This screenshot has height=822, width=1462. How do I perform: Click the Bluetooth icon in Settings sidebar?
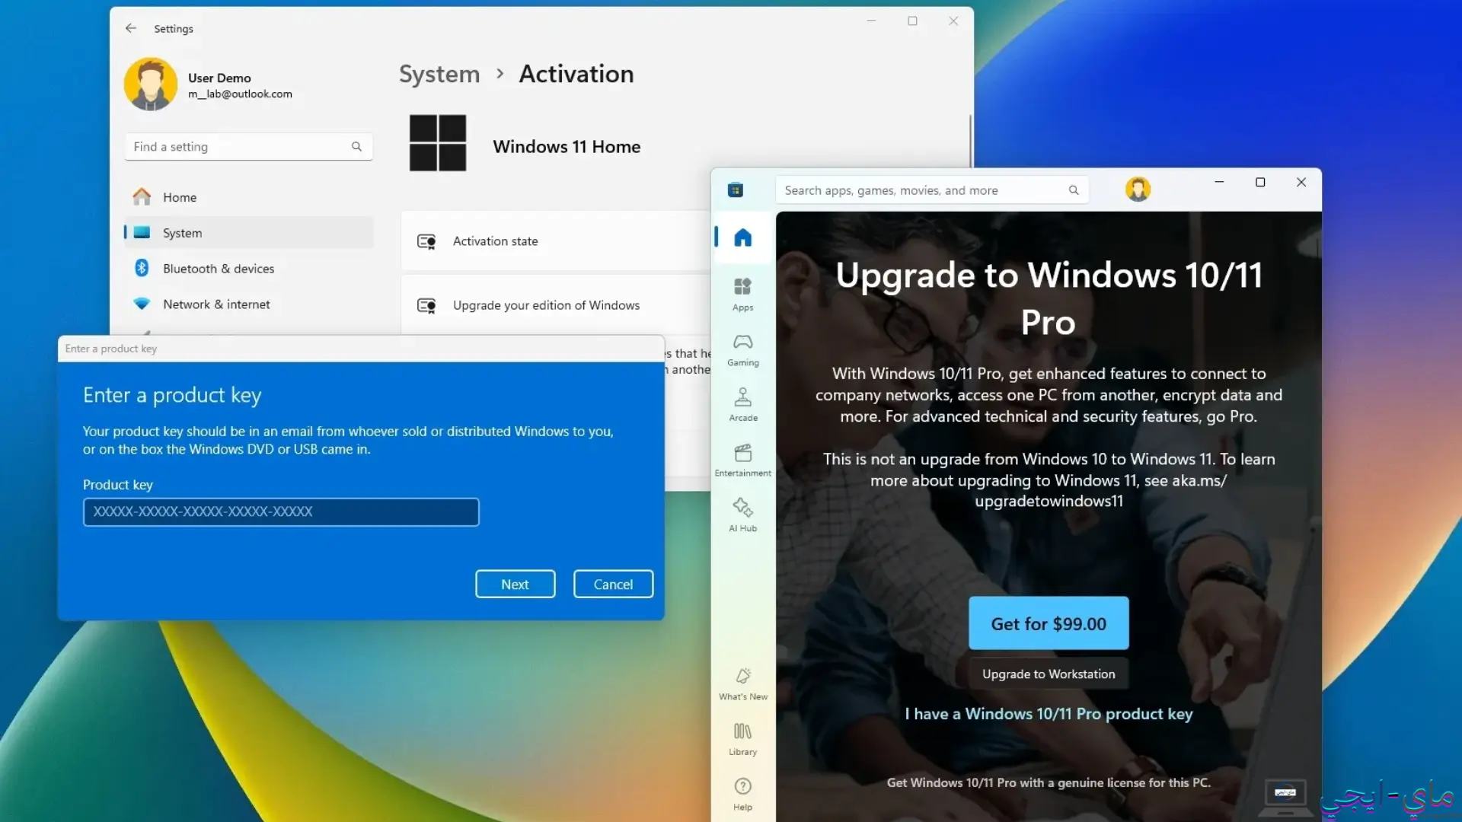click(142, 268)
